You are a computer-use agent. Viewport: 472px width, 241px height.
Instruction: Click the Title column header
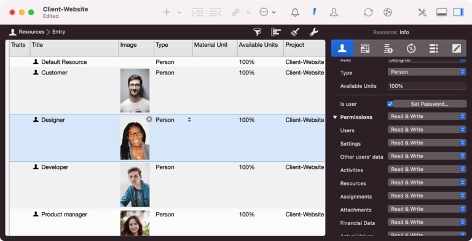pyautogui.click(x=74, y=48)
